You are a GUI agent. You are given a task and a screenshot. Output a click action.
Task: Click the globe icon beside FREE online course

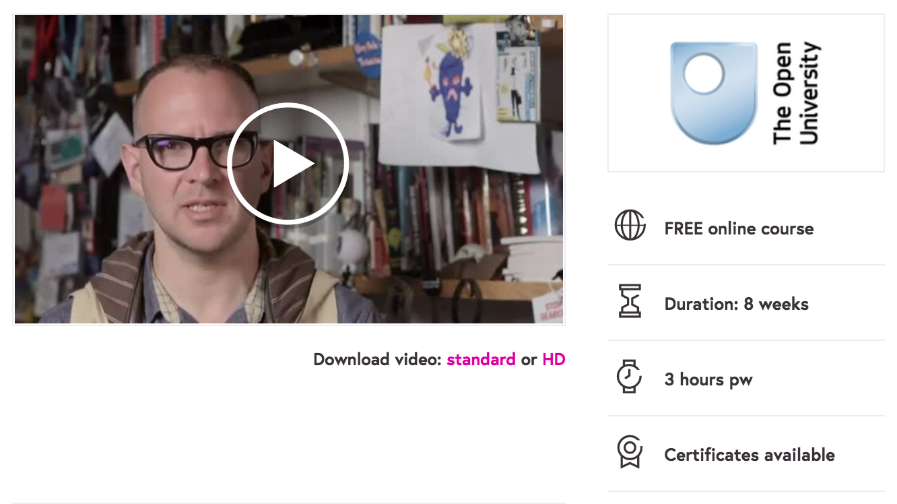coord(630,225)
